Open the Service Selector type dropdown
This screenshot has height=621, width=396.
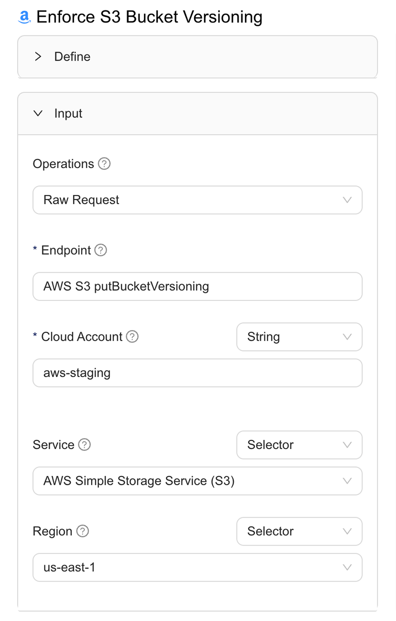pyautogui.click(x=299, y=445)
